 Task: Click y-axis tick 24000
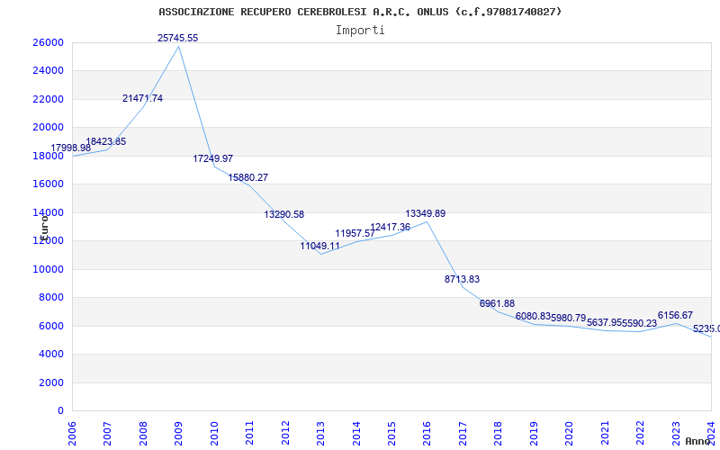coord(48,71)
